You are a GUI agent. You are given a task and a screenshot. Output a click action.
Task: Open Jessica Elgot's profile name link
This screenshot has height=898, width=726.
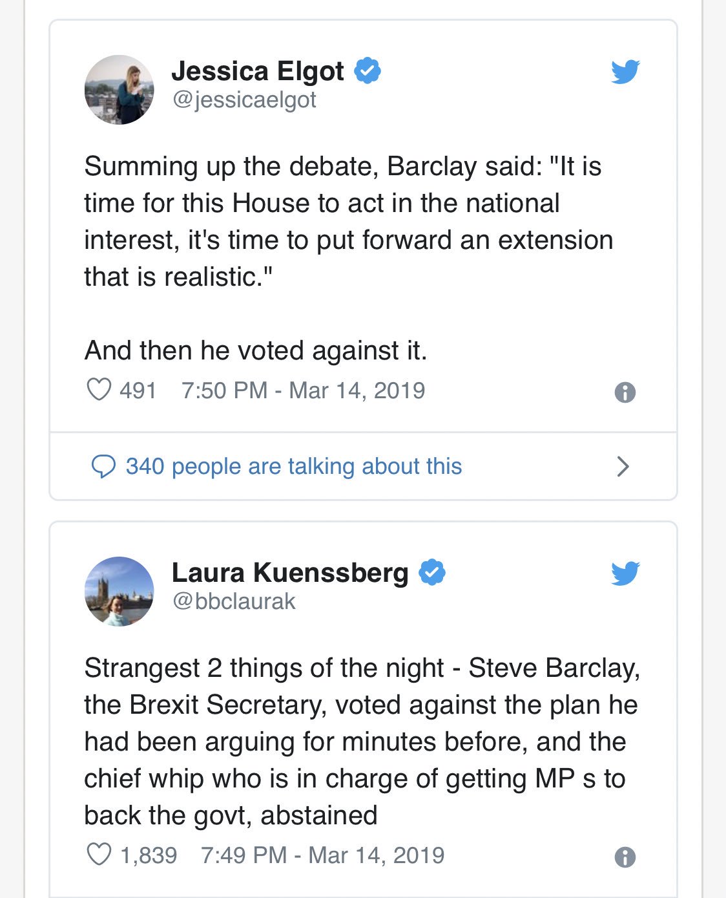[x=258, y=71]
